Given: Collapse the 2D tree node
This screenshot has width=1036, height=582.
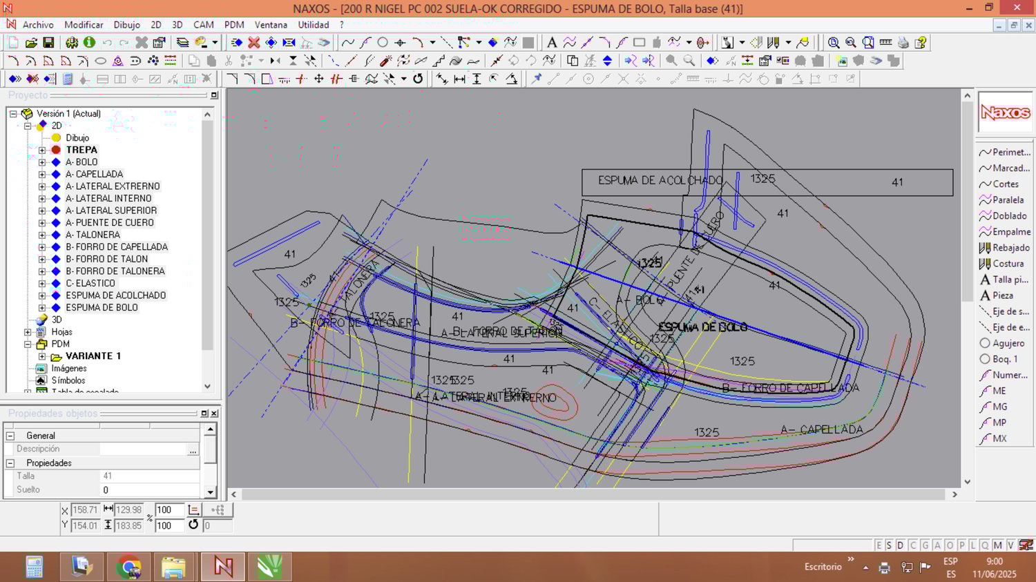Looking at the screenshot, I should [28, 126].
